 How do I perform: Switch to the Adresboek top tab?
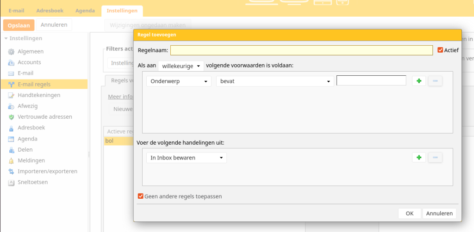tap(50, 11)
